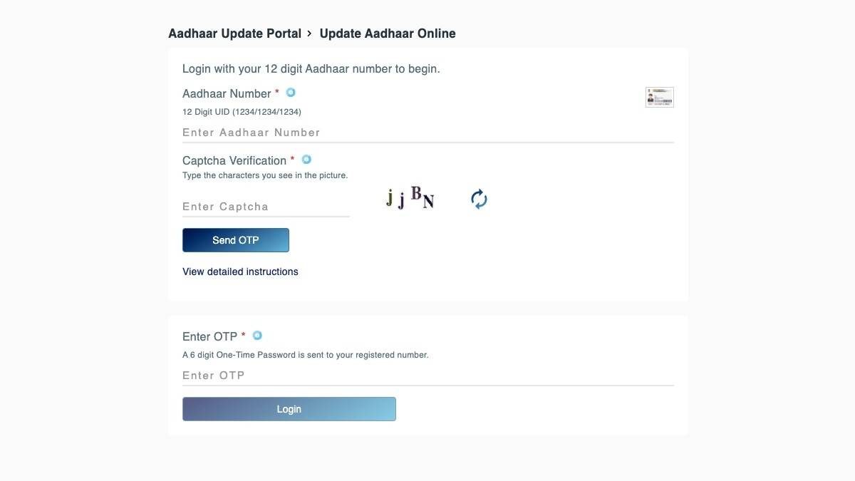855x481 pixels.
Task: Click the Aadhaar Number field label
Action: click(x=227, y=93)
